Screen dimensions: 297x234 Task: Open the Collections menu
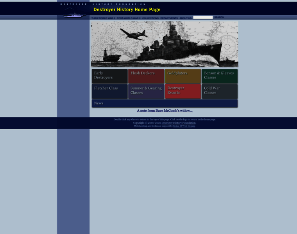(x=150, y=18)
